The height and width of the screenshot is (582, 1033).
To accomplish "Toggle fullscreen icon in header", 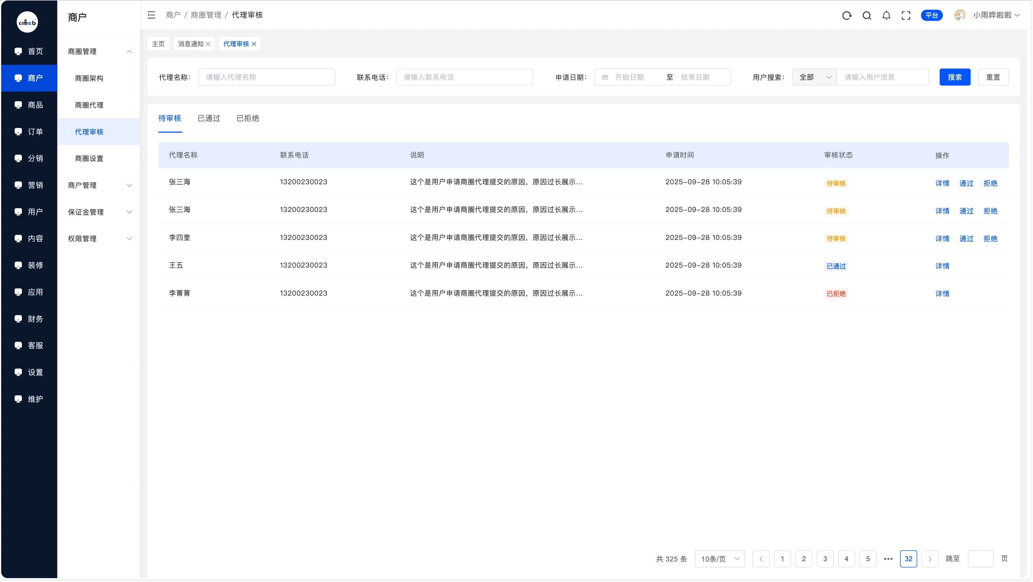I will coord(906,16).
